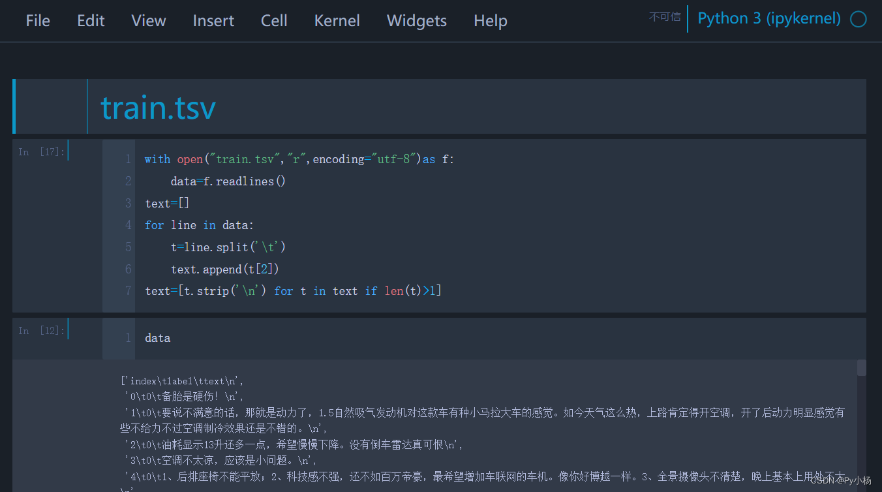Open the Kernel menu
This screenshot has width=882, height=492.
pos(337,20)
